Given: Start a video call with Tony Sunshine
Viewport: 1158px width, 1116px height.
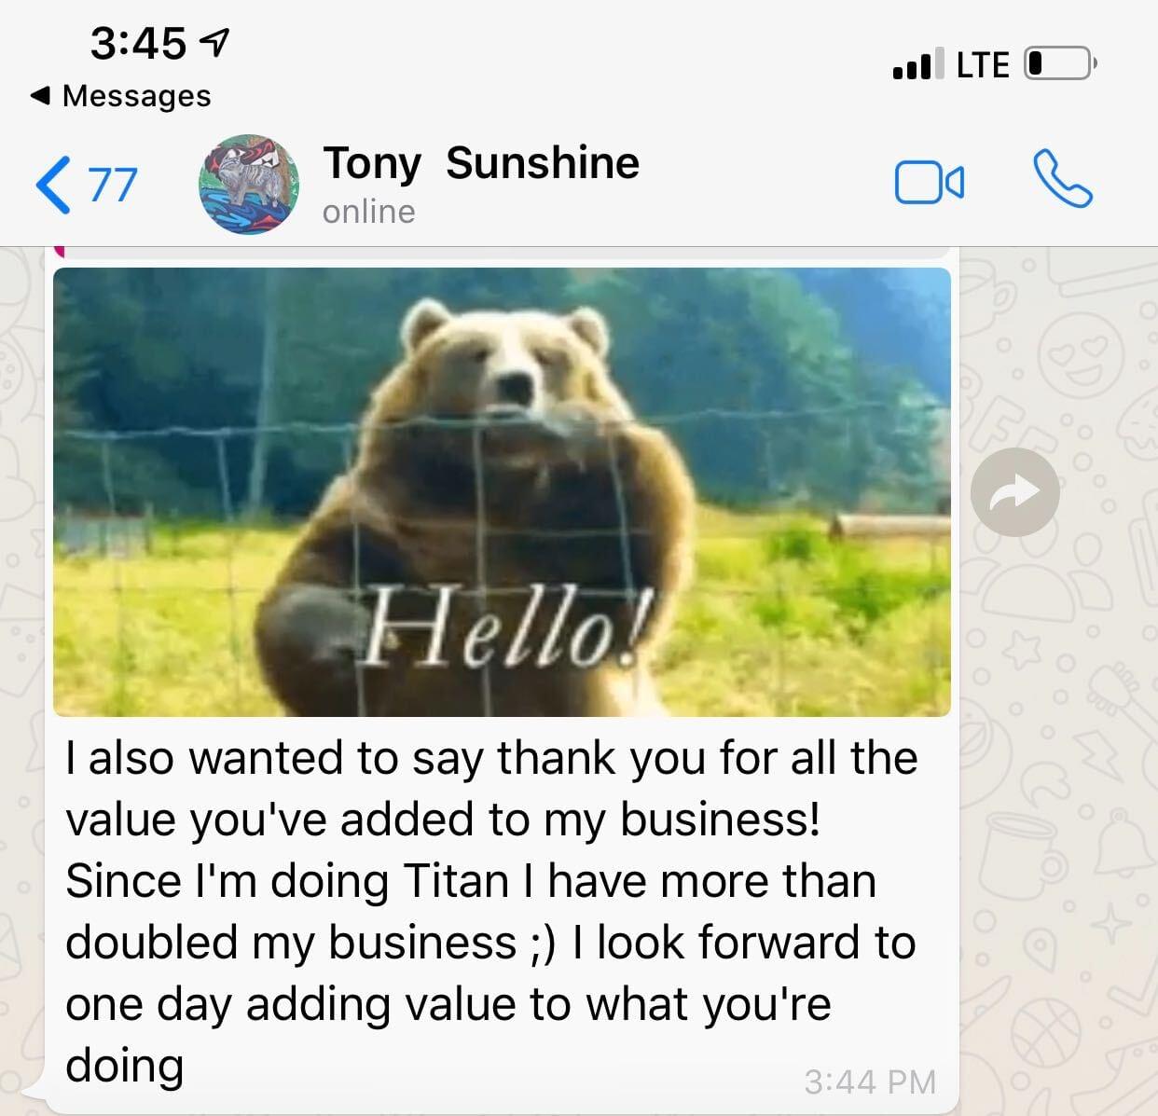Looking at the screenshot, I should tap(929, 182).
